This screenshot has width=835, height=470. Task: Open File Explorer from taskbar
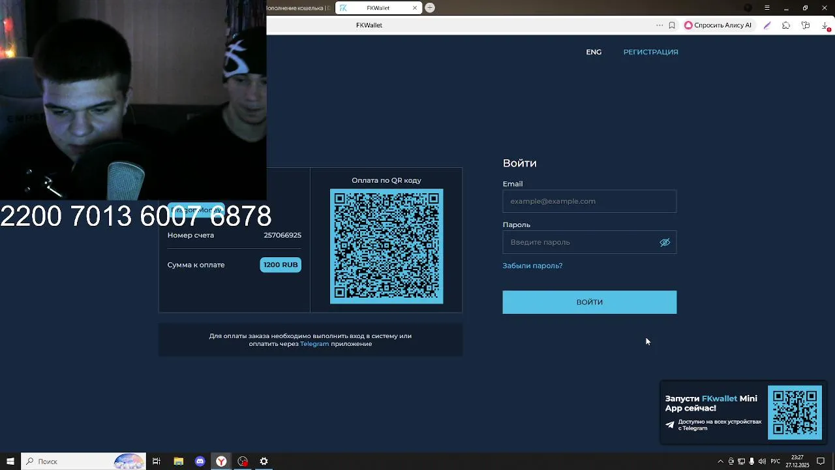178,462
